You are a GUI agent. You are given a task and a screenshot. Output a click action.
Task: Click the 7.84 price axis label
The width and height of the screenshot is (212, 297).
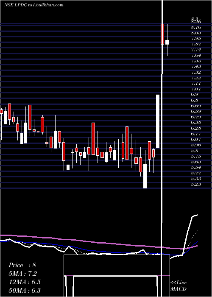196,44
